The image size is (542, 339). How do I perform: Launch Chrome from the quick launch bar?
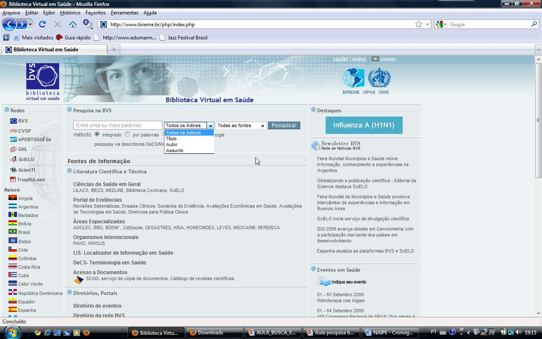tap(38, 333)
